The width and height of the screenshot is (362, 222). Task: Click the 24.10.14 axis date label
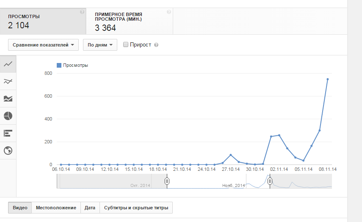point(207,170)
